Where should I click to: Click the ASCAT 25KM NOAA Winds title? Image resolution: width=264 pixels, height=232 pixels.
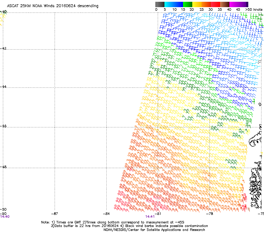tap(52, 6)
